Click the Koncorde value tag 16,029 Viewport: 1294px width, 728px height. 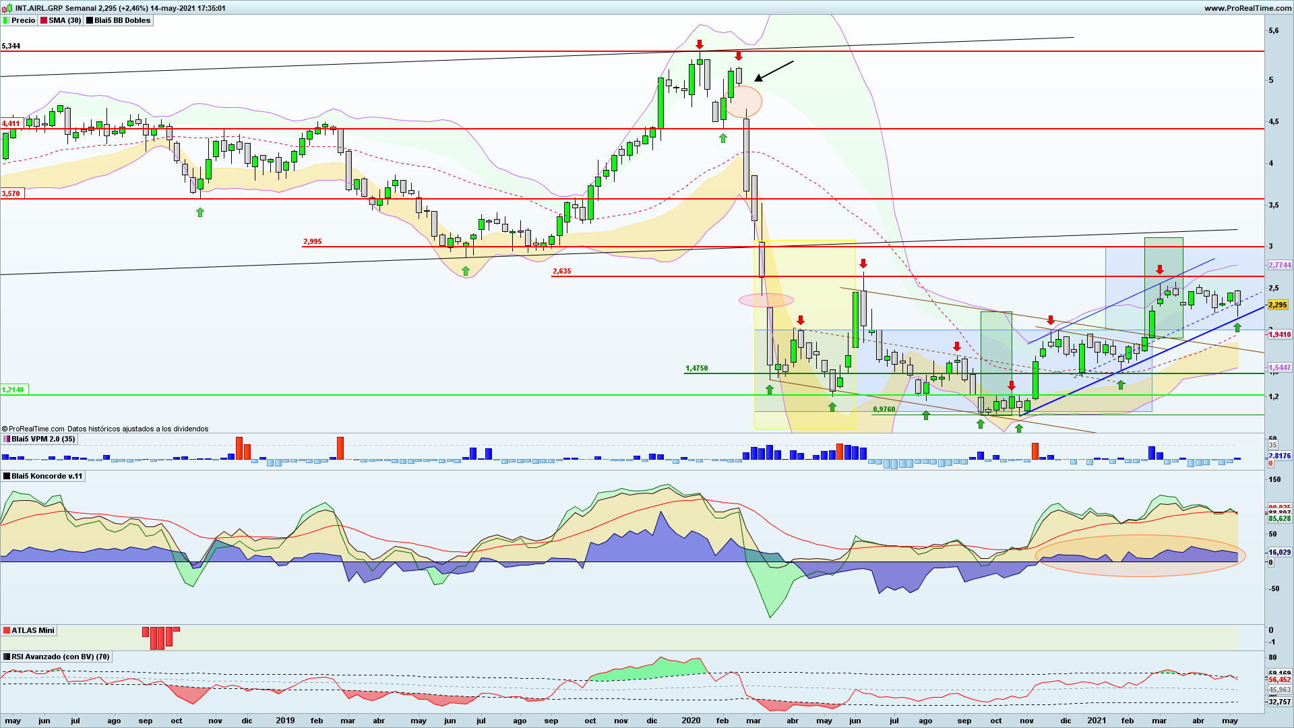(1280, 552)
